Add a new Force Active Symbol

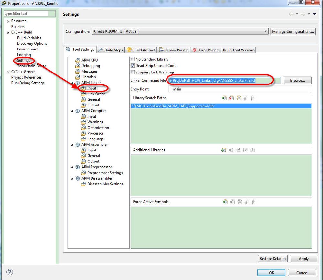tap(225, 202)
